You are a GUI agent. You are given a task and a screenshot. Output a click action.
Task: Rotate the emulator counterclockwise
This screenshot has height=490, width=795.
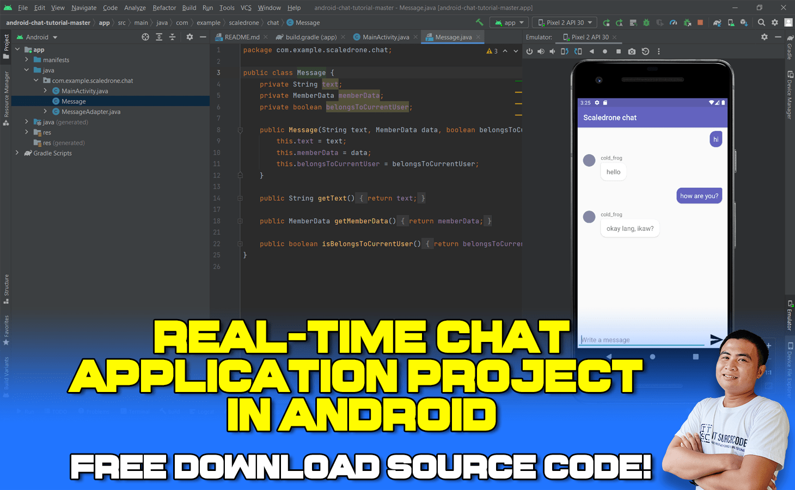click(565, 51)
